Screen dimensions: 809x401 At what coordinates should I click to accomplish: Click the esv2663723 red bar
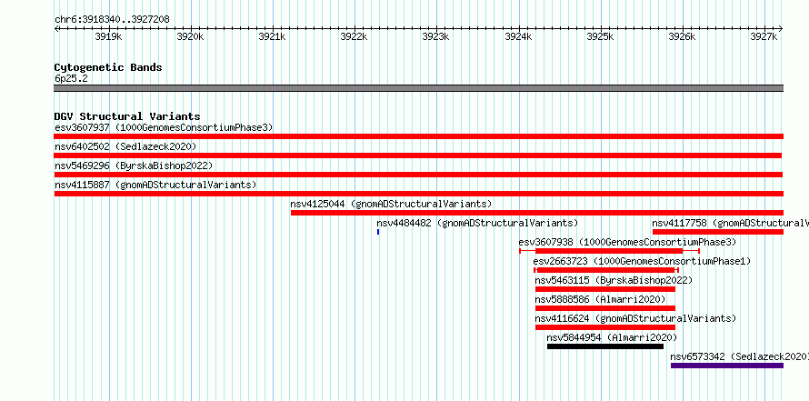click(x=605, y=270)
